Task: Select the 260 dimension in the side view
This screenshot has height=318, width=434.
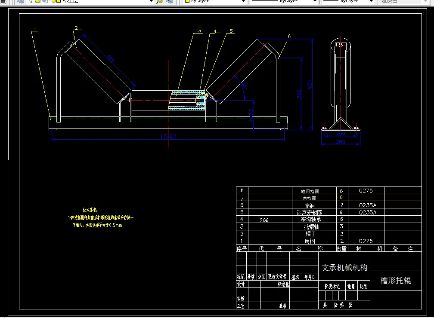Action: (x=341, y=142)
